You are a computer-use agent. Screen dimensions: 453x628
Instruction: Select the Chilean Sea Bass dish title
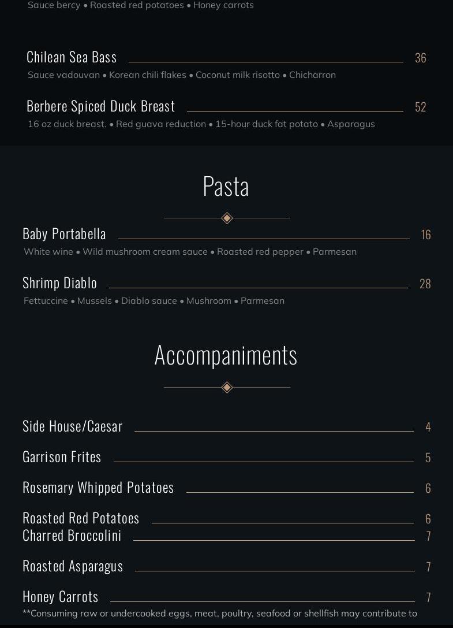(x=72, y=57)
